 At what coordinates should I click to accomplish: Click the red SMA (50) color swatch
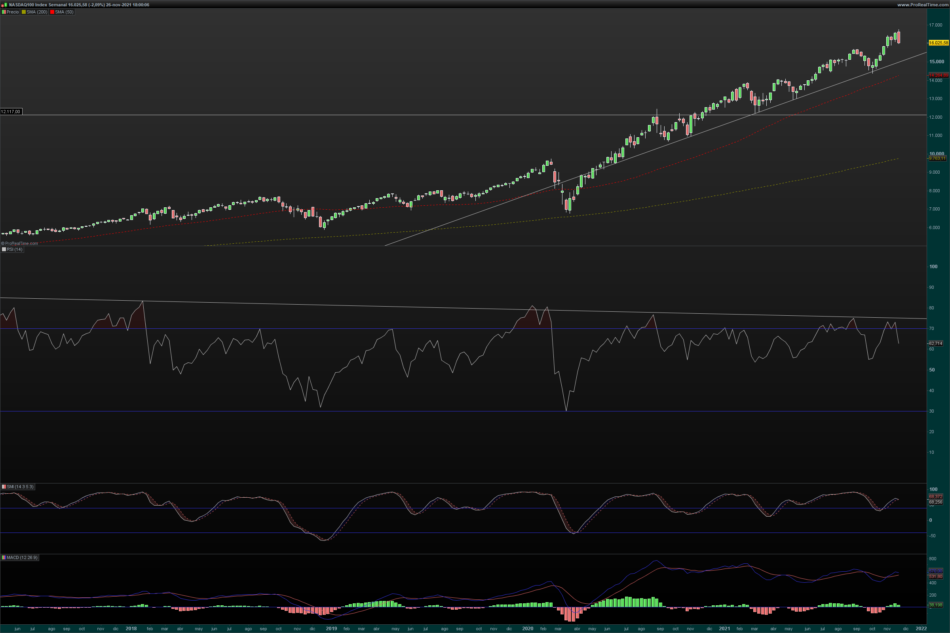[52, 12]
